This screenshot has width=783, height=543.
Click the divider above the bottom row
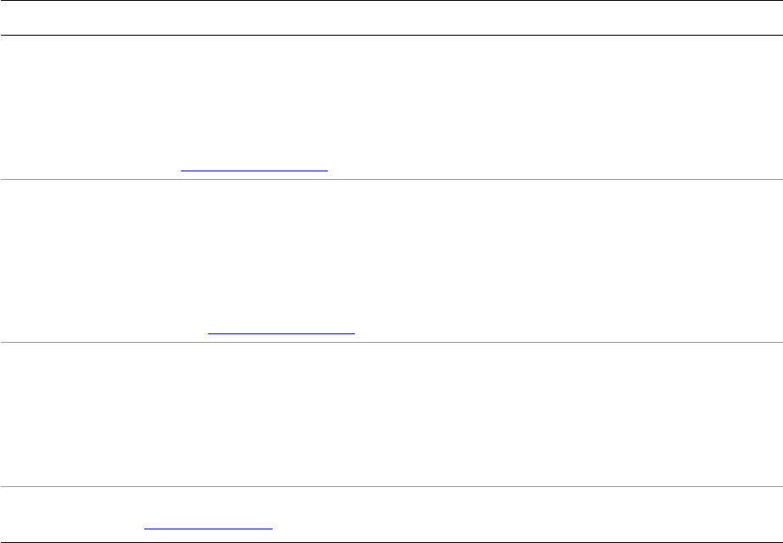coord(391,486)
